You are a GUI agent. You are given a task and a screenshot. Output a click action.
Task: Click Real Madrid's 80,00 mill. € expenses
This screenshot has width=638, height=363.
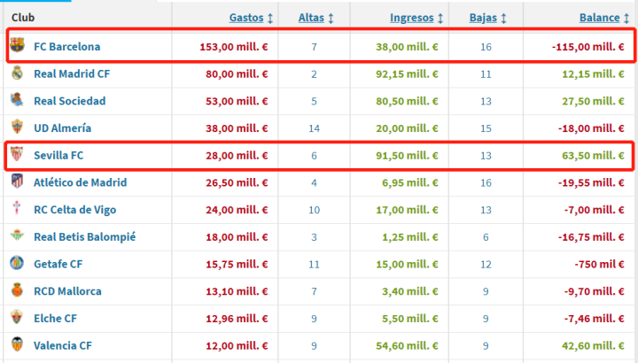(x=237, y=74)
